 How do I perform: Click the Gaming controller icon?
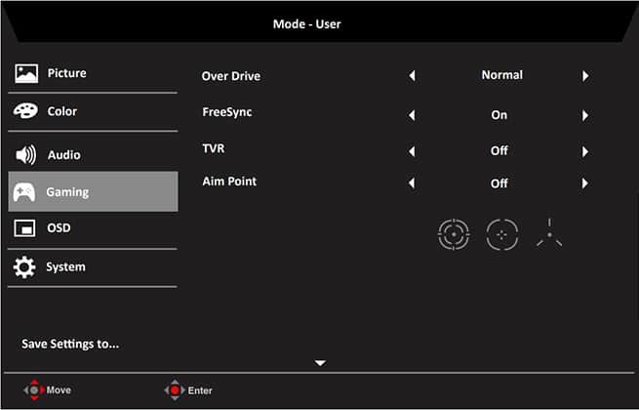24,192
